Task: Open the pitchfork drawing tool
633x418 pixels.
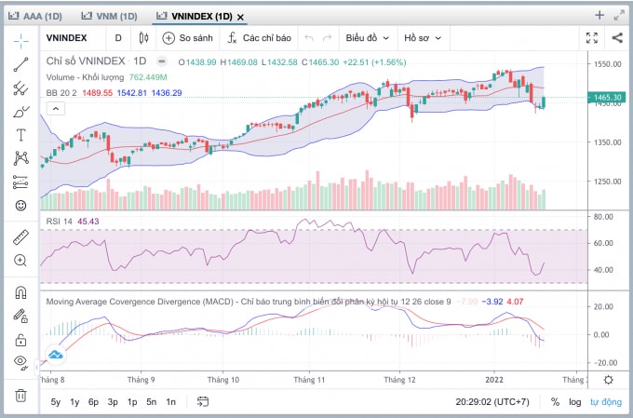Action: 20,88
